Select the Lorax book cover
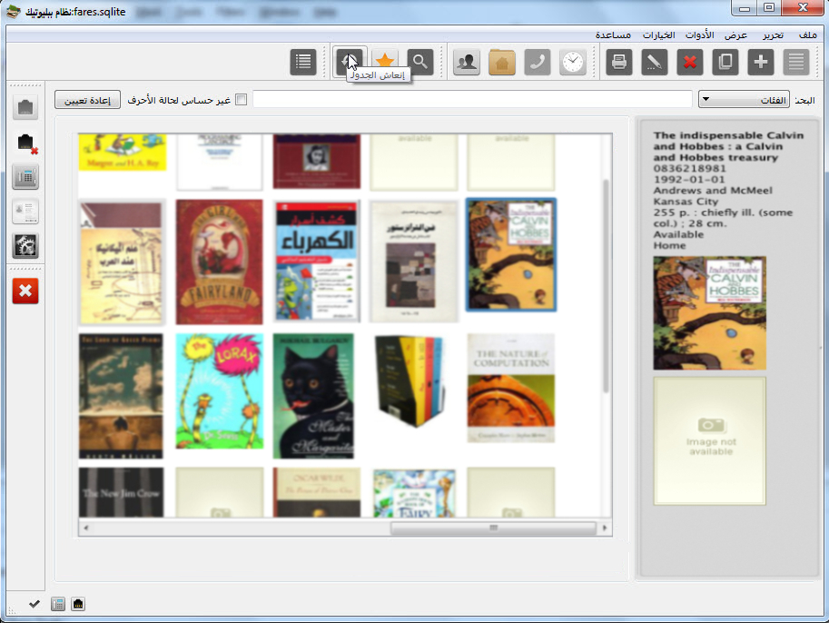 (220, 391)
